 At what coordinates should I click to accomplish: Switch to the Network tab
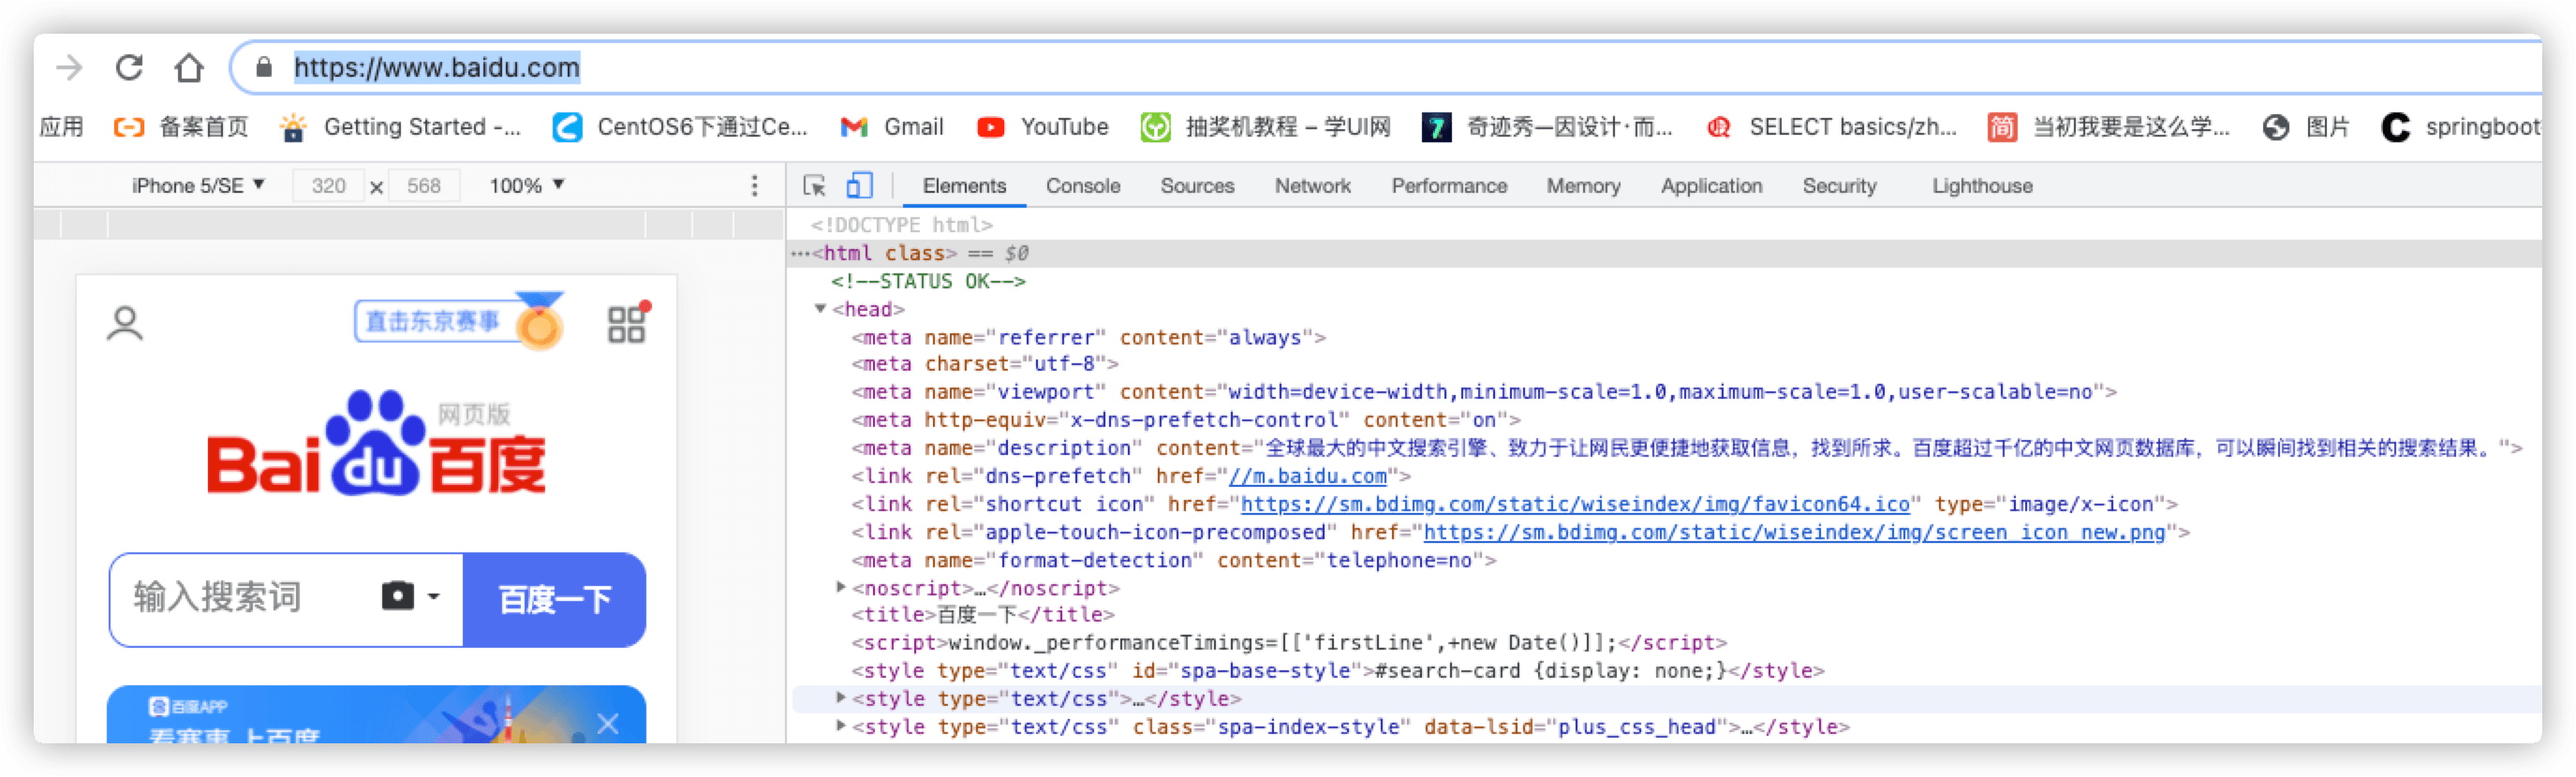click(1312, 185)
